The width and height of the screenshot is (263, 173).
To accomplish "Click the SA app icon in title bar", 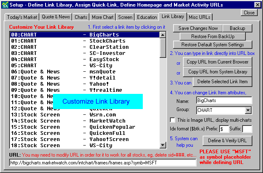I will (x=4, y=5).
